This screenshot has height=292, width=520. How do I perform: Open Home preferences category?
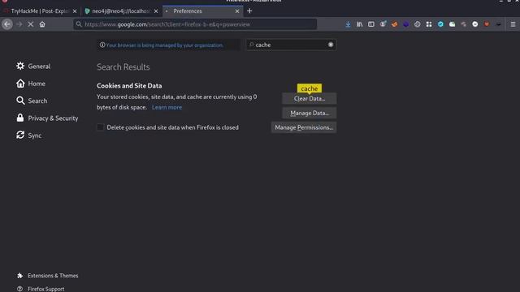31,84
